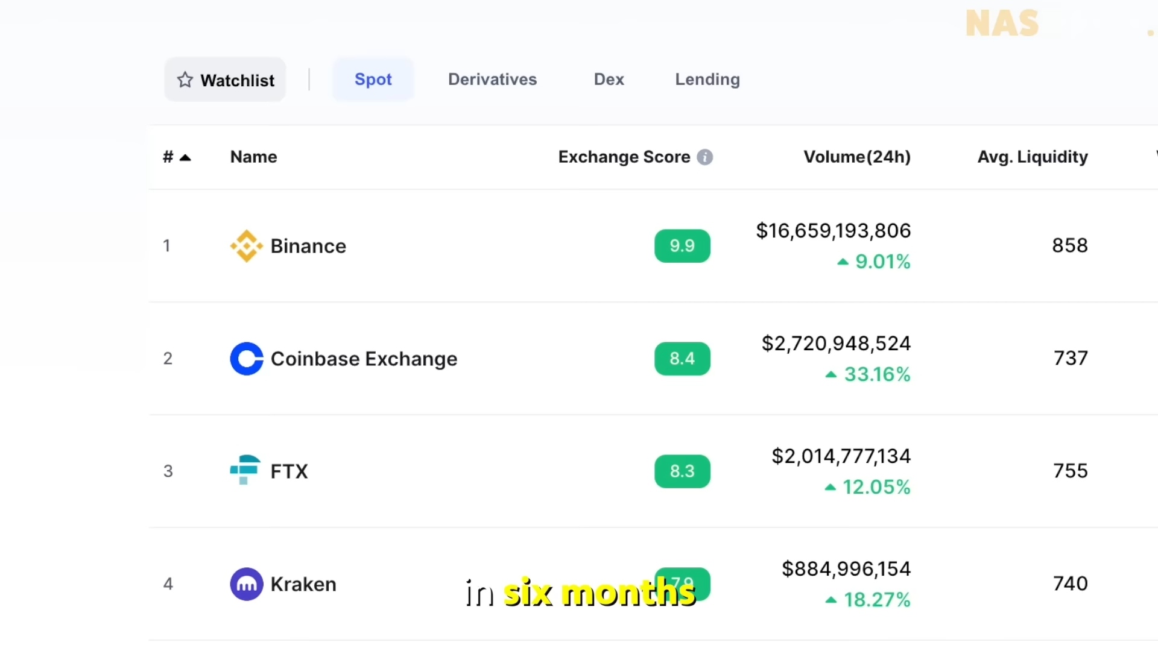Screen dimensions: 1158x651
Task: Click the 8.4 score badge for Coinbase
Action: click(682, 359)
